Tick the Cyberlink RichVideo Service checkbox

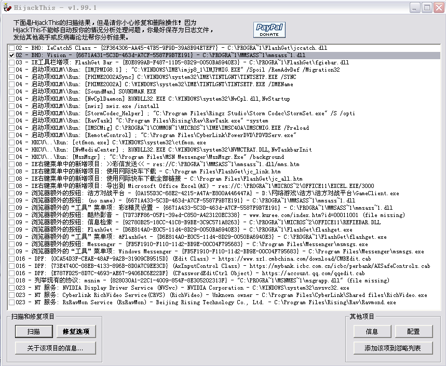coord(11,295)
